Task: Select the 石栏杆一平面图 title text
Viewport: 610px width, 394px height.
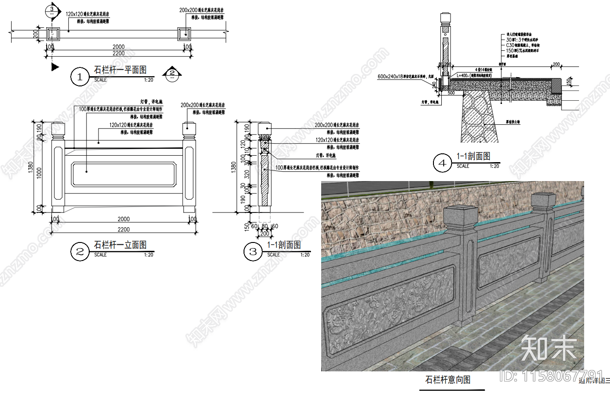Action: click(x=120, y=70)
